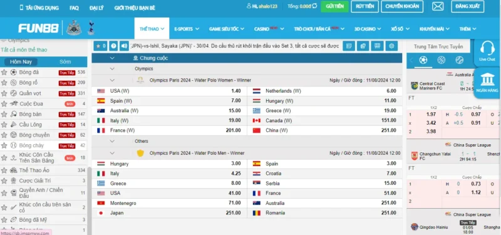The width and height of the screenshot is (501, 235).
Task: Open the Casino dropdown menu
Action: tap(269, 29)
